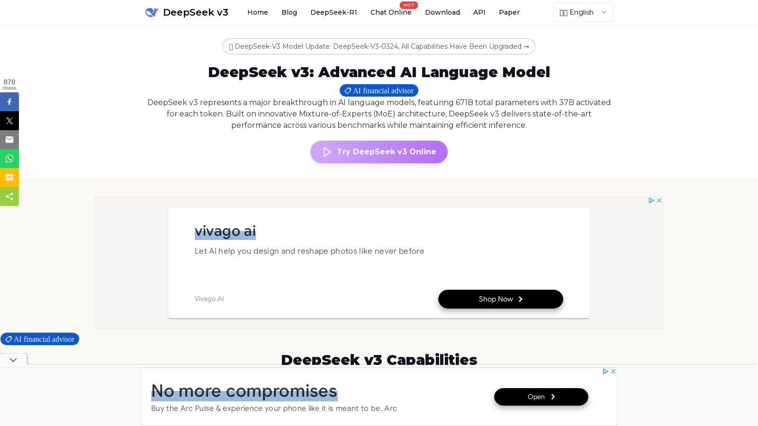
Task: Open the Download menu item
Action: click(442, 12)
